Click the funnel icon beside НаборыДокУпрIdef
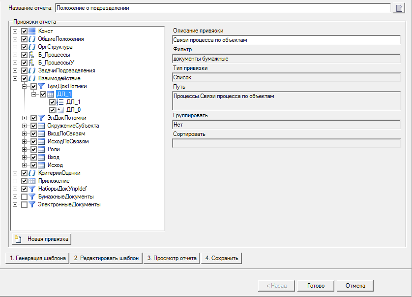 [x=32, y=189]
